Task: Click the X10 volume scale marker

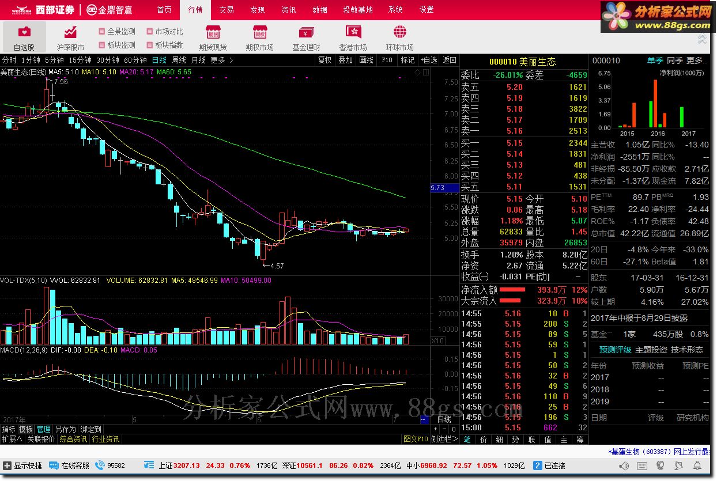Action: [437, 341]
